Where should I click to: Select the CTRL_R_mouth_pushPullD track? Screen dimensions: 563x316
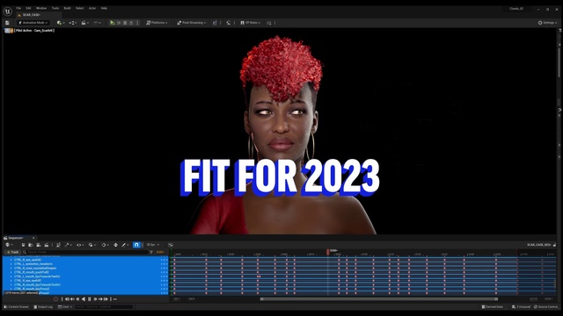coord(32,272)
